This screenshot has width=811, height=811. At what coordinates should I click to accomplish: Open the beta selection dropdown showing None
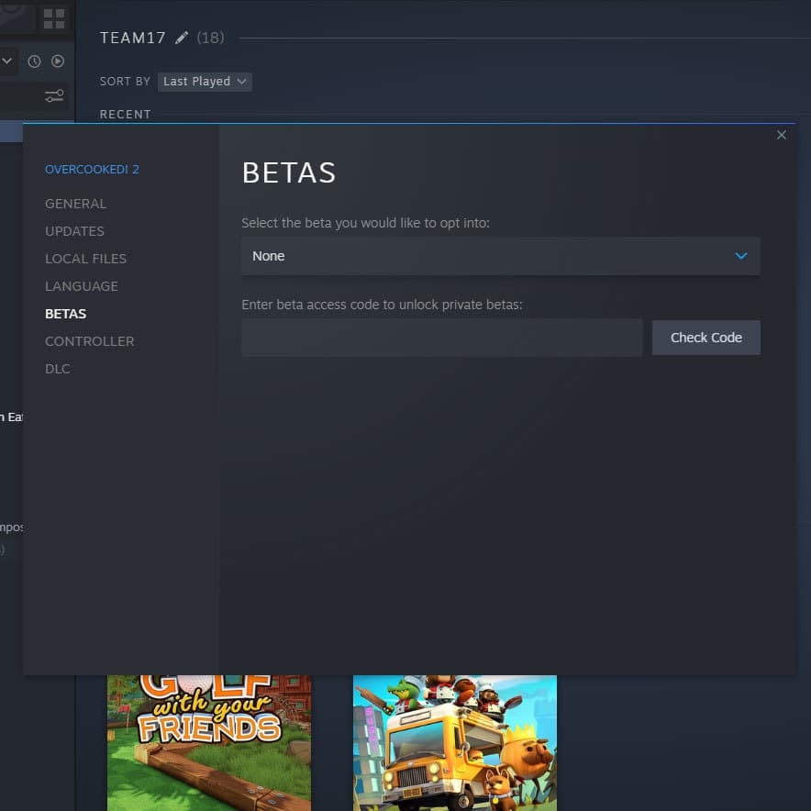click(501, 256)
